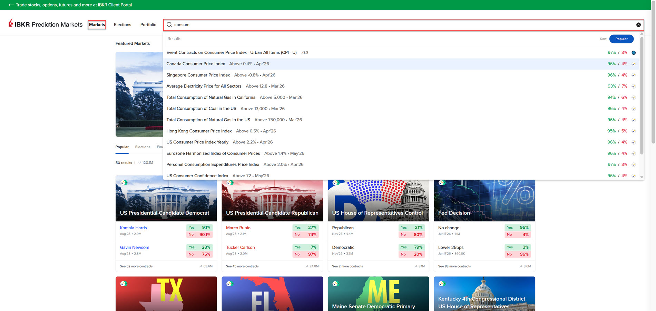Open Total Consumption of Natural Gas in California result
Screen dimensions: 656x311
point(401,98)
